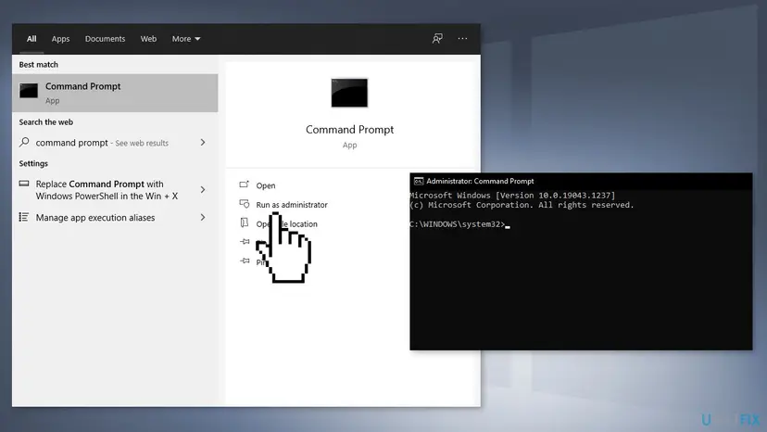Click the Microsoft Windows version line
This screenshot has width=767, height=432.
[x=512, y=195]
